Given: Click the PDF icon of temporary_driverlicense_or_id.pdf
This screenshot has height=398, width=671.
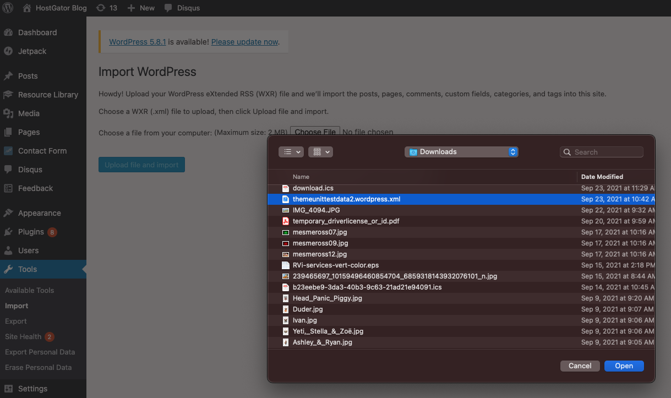Looking at the screenshot, I should click(x=286, y=221).
